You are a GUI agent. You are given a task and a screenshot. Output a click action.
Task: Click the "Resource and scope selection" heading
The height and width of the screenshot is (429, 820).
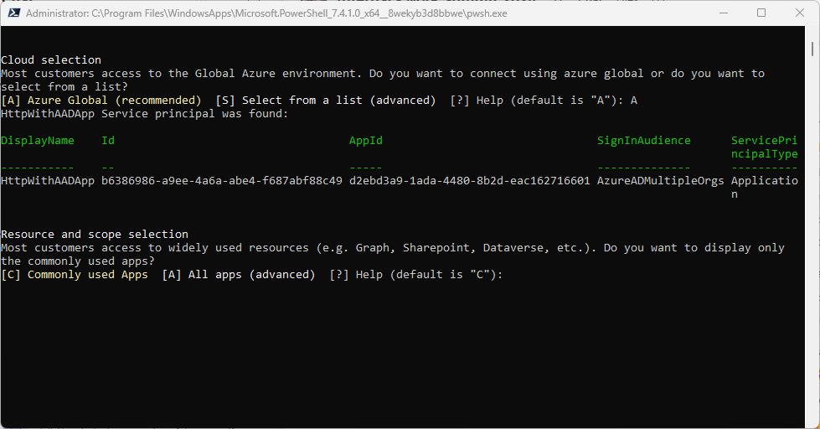point(95,235)
